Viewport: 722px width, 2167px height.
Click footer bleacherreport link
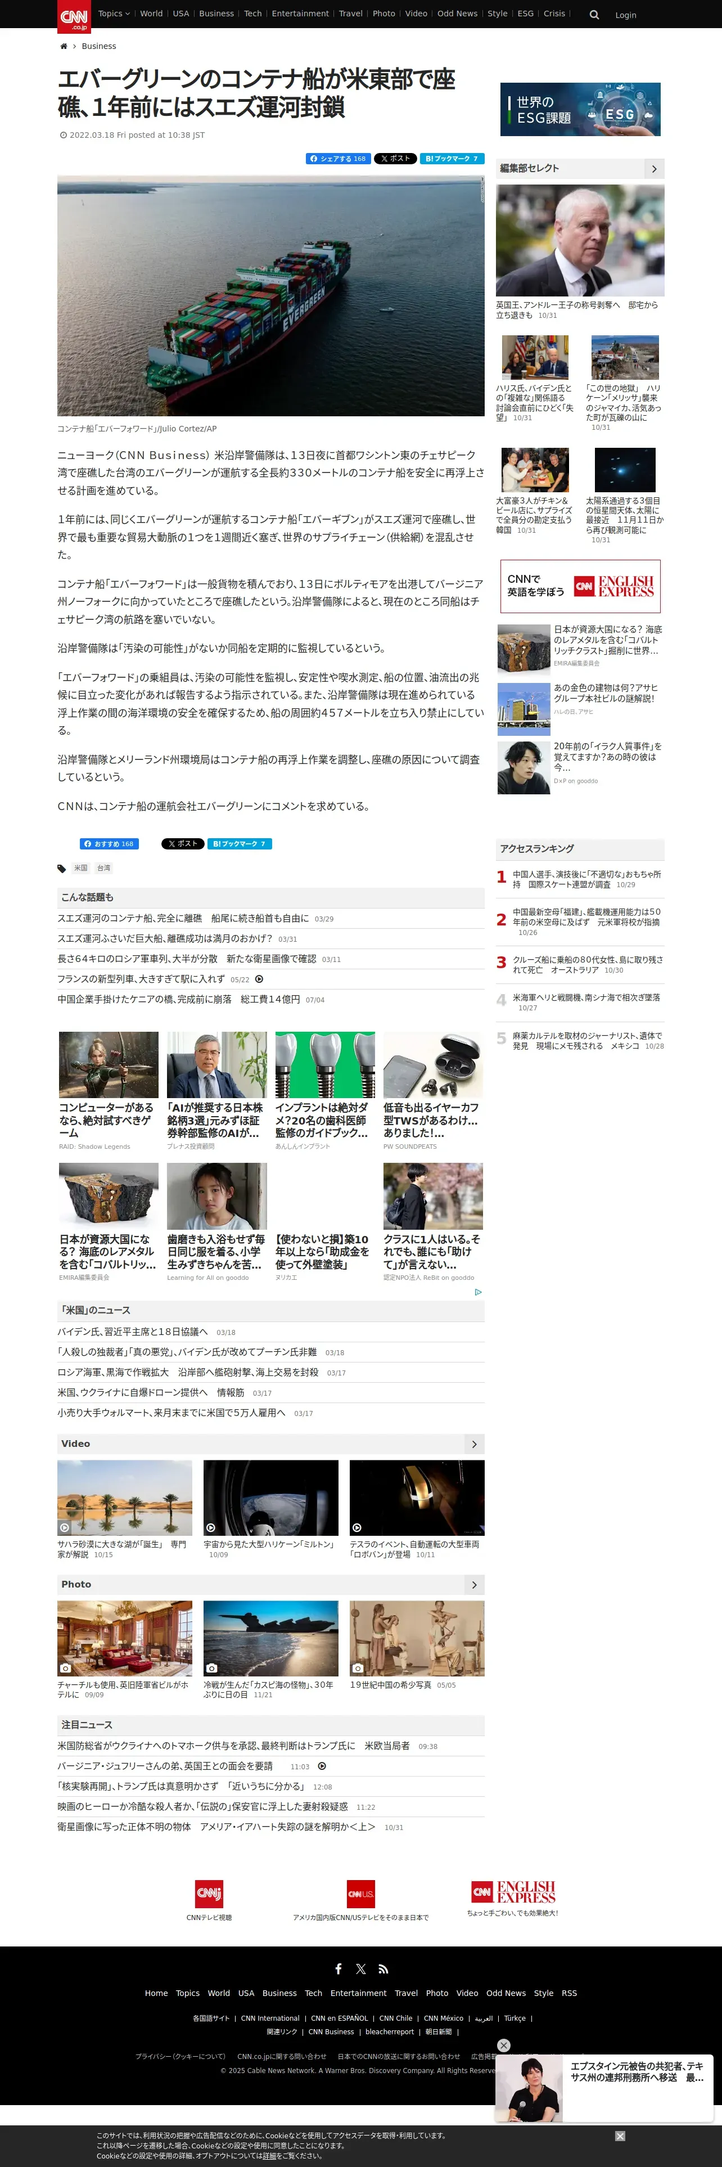389,2031
